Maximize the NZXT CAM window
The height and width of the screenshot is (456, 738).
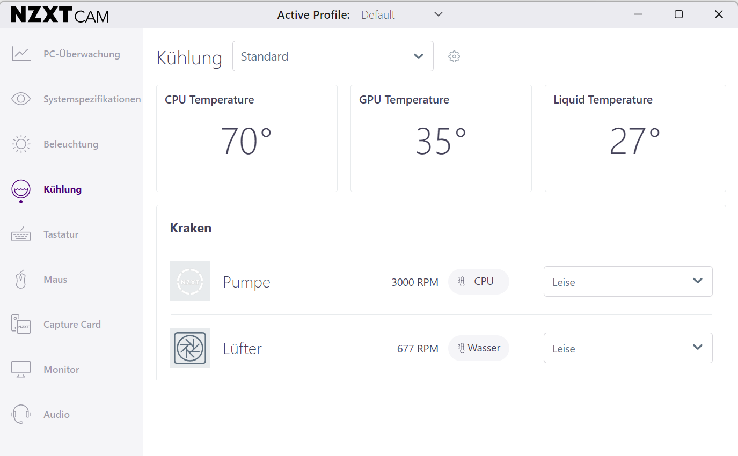(x=678, y=14)
